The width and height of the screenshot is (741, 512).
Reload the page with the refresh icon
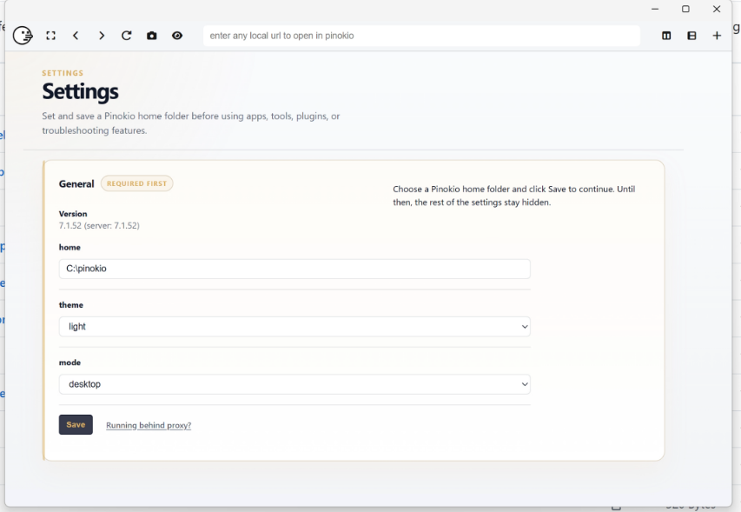(126, 36)
